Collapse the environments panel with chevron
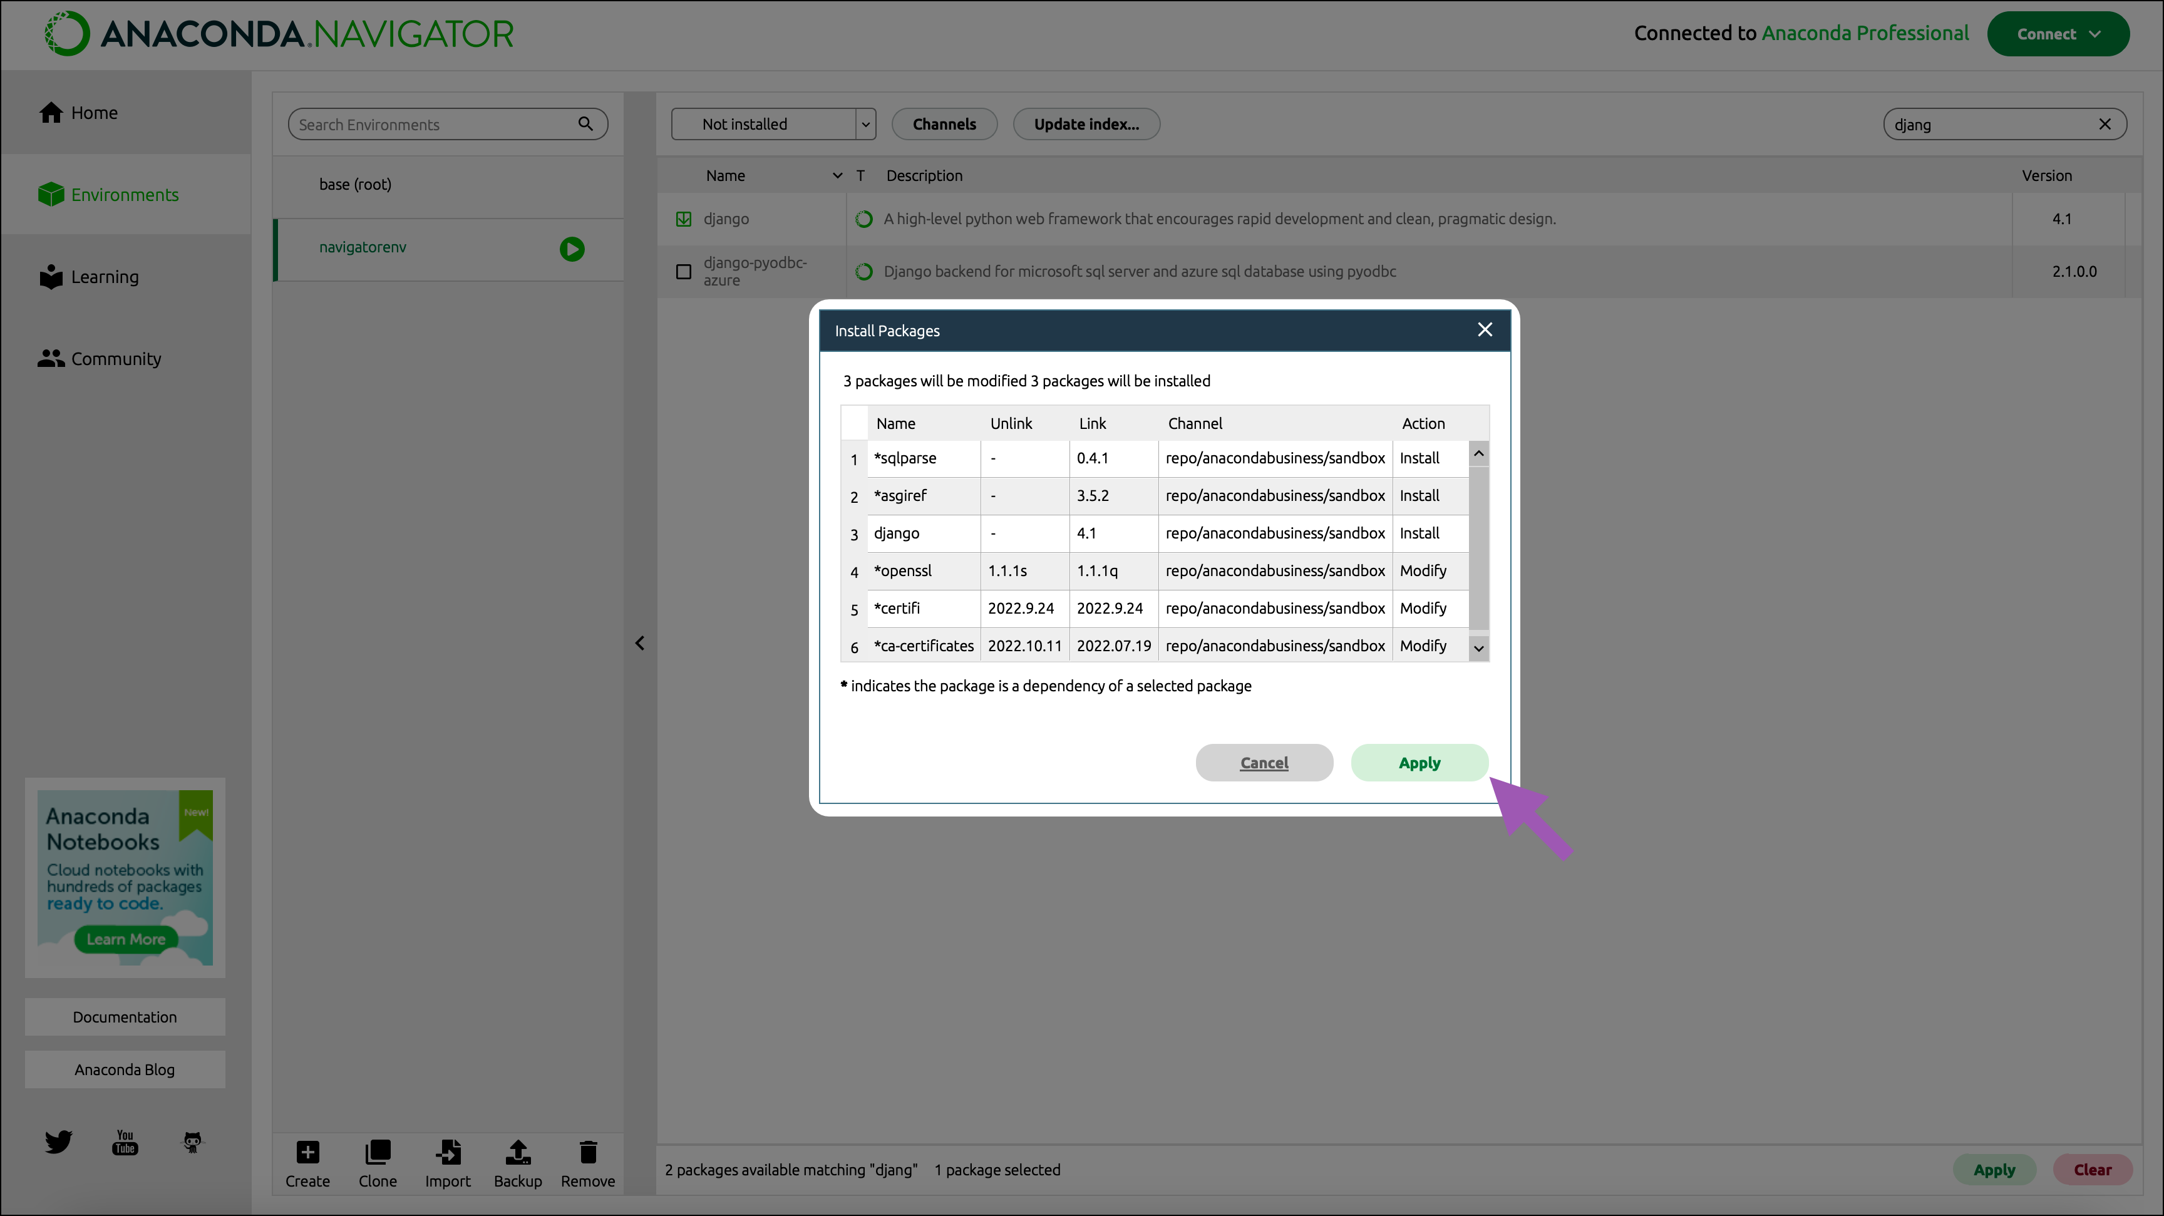The height and width of the screenshot is (1216, 2164). (639, 643)
